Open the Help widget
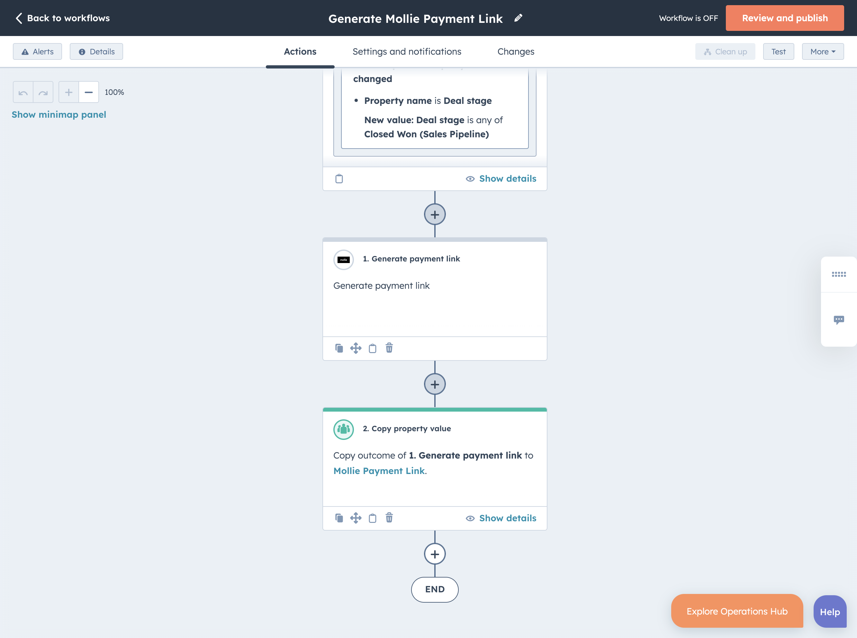857x638 pixels. 830,612
